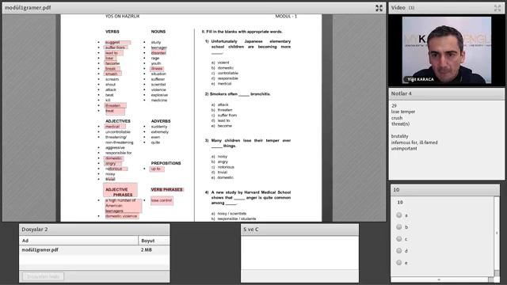The image size is (507, 285).
Task: Click answer 'violent' under question 1
Action: [x=223, y=63]
